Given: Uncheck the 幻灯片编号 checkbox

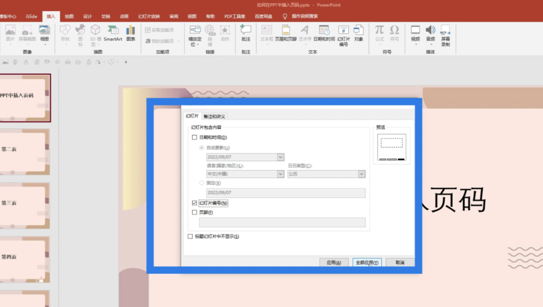Looking at the screenshot, I should coord(194,203).
